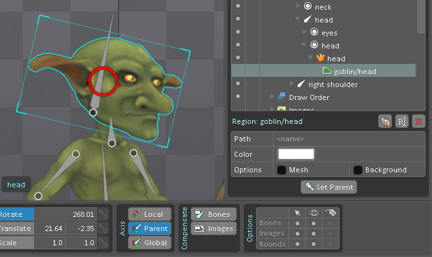Click the Path name input field
The height and width of the screenshot is (257, 432).
[349, 139]
